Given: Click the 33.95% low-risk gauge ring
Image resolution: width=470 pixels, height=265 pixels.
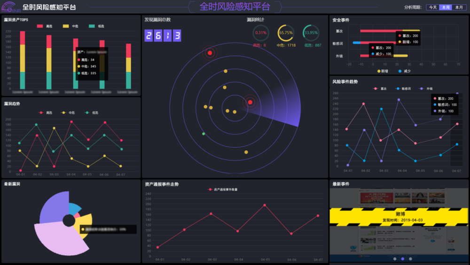Looking at the screenshot, I should click(x=311, y=32).
